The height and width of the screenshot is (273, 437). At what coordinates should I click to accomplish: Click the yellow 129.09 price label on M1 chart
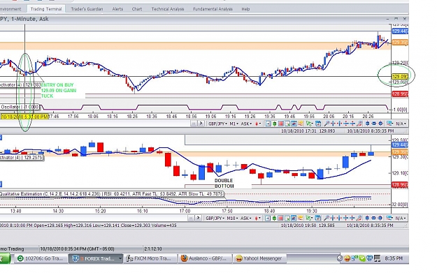[x=400, y=76]
